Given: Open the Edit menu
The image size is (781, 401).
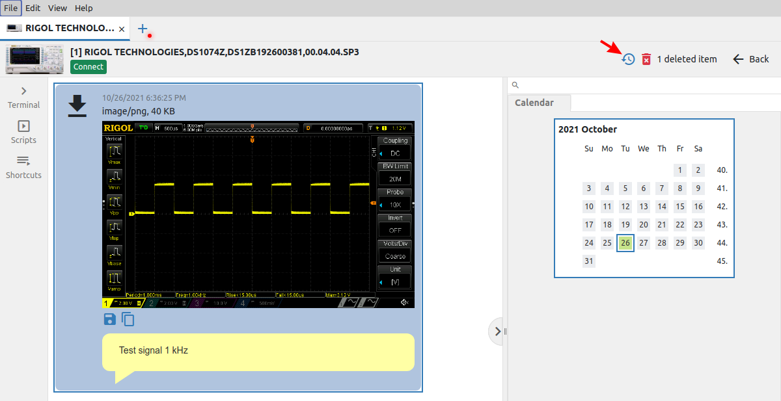Looking at the screenshot, I should coord(33,8).
